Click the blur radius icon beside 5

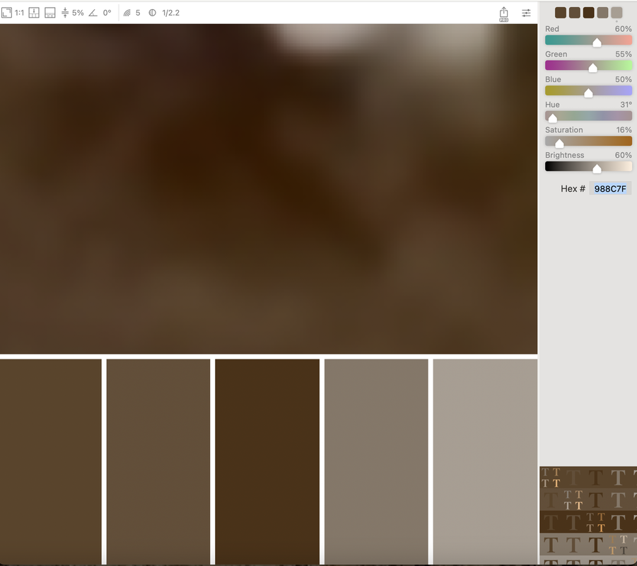[127, 13]
